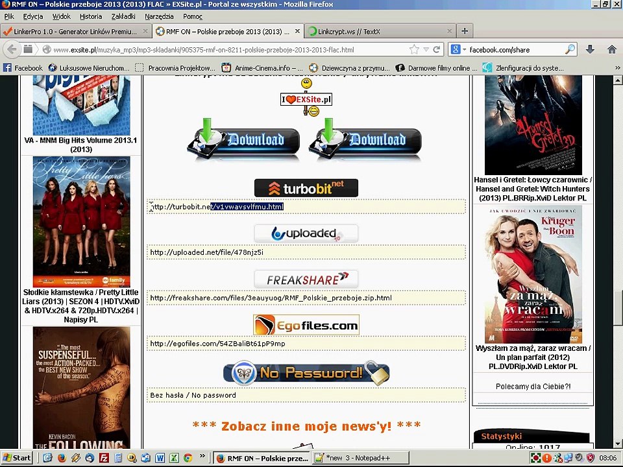This screenshot has height=467, width=623.
Task: Click the FreakShare logo
Action: click(x=306, y=279)
